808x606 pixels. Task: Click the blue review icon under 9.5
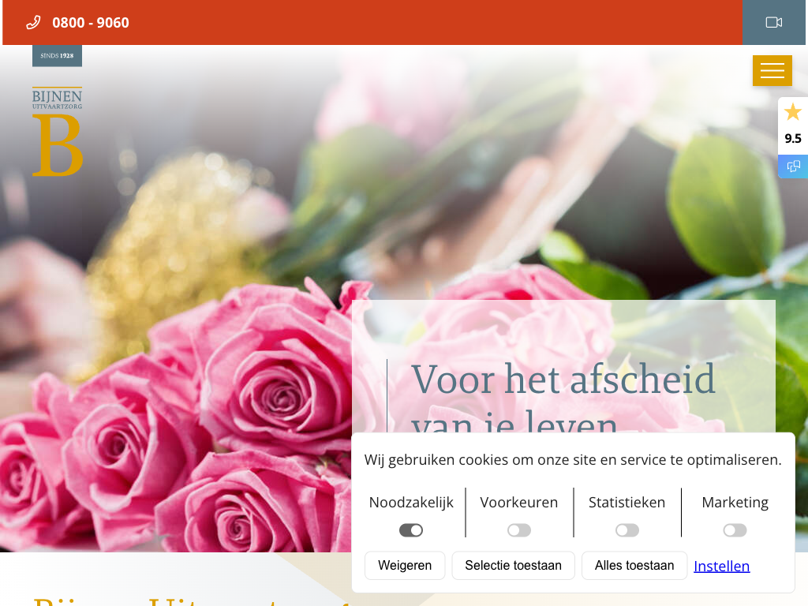[793, 166]
